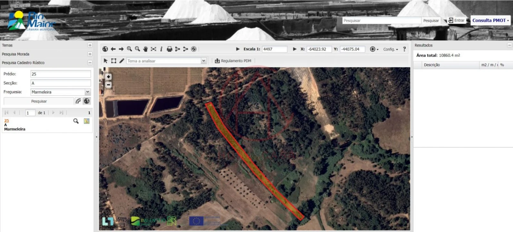
Task: Click the left panel collapse handle
Action: point(96,137)
